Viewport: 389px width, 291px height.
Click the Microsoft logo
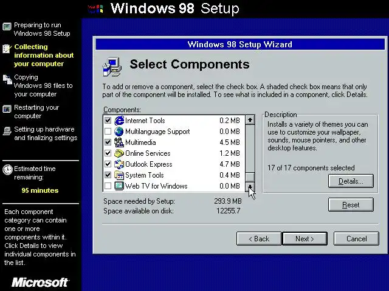tap(41, 282)
